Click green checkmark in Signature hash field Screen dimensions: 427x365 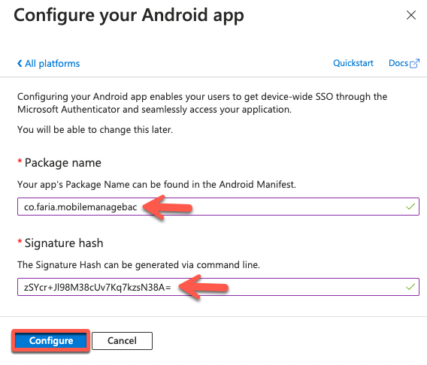coord(410,287)
